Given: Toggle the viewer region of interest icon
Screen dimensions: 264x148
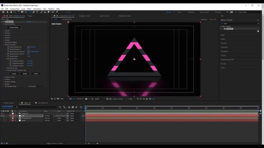Looking at the screenshot, I should pyautogui.click(x=107, y=99).
